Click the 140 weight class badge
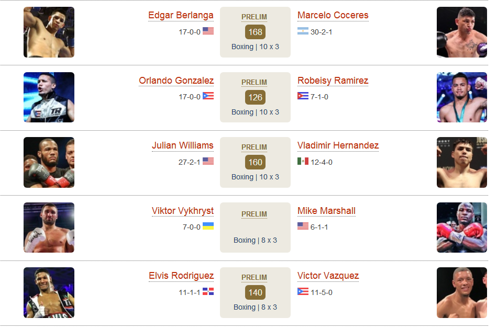 pos(255,292)
